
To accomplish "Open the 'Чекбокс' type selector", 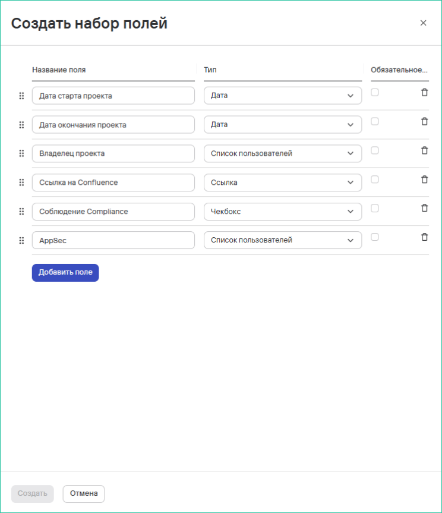I will click(x=282, y=212).
